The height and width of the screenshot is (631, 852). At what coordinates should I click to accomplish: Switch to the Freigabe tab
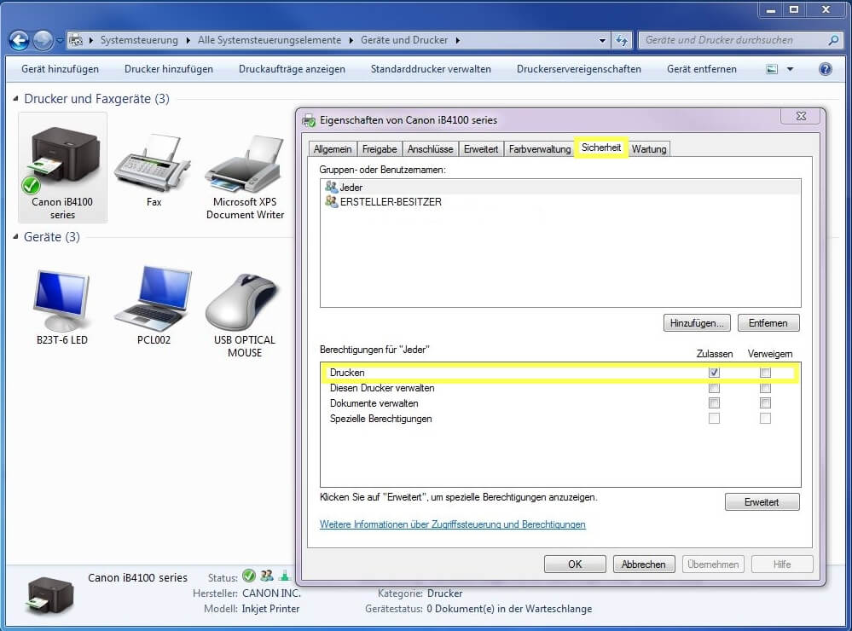pyautogui.click(x=380, y=149)
